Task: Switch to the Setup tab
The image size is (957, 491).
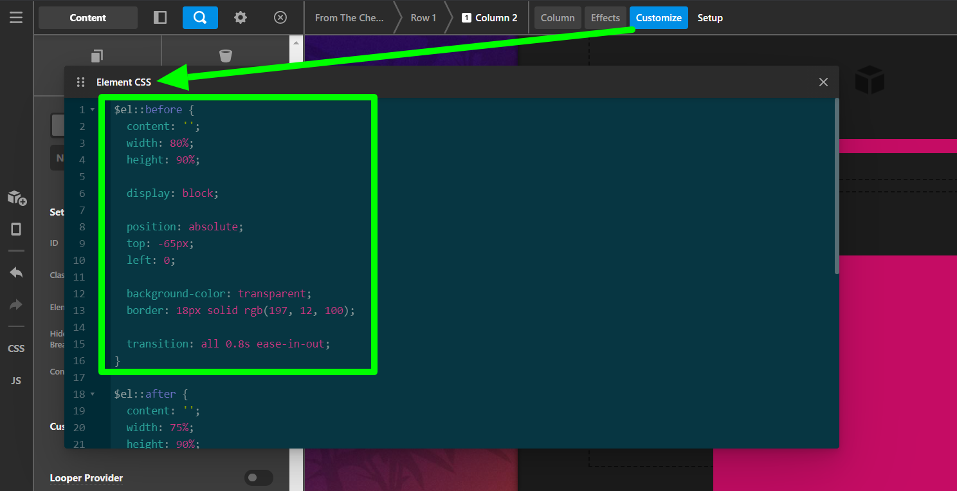Action: coord(710,17)
